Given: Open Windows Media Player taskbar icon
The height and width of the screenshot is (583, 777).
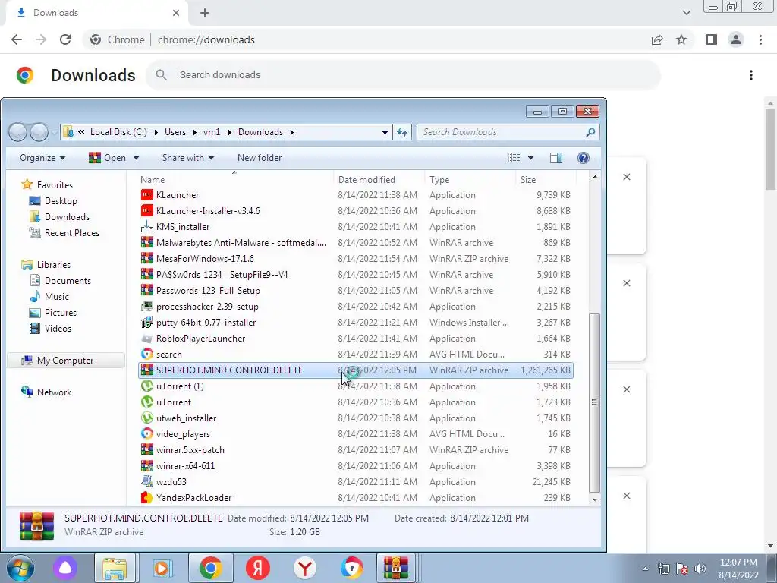Looking at the screenshot, I should click(x=162, y=568).
